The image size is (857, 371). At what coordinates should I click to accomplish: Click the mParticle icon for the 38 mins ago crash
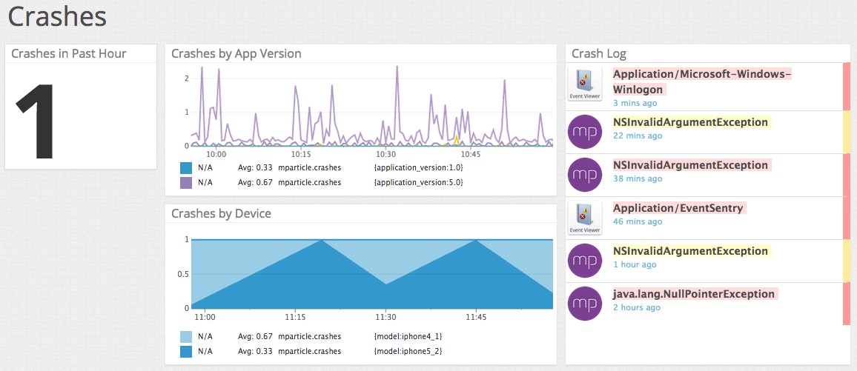(585, 175)
